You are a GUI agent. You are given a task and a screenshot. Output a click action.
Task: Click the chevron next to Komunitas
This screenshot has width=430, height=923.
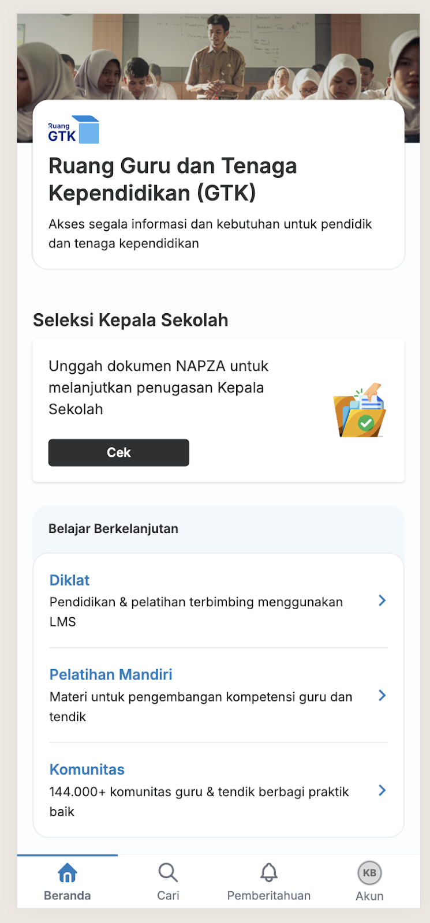(382, 790)
